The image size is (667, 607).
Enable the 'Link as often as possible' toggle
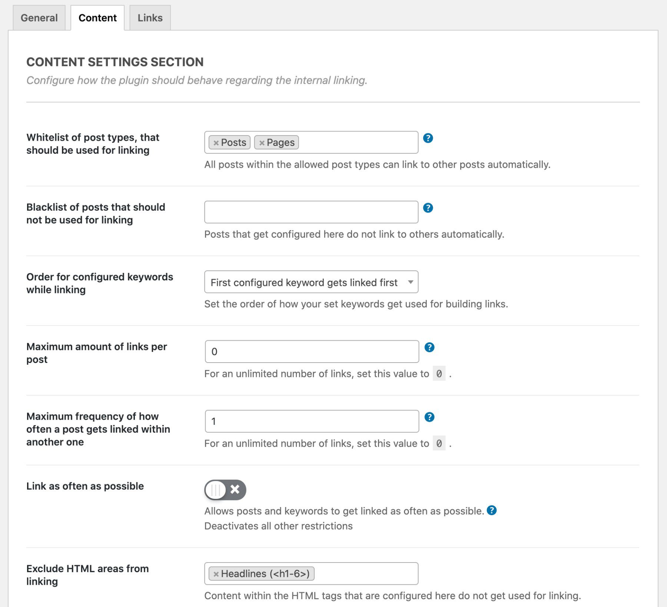coord(225,490)
